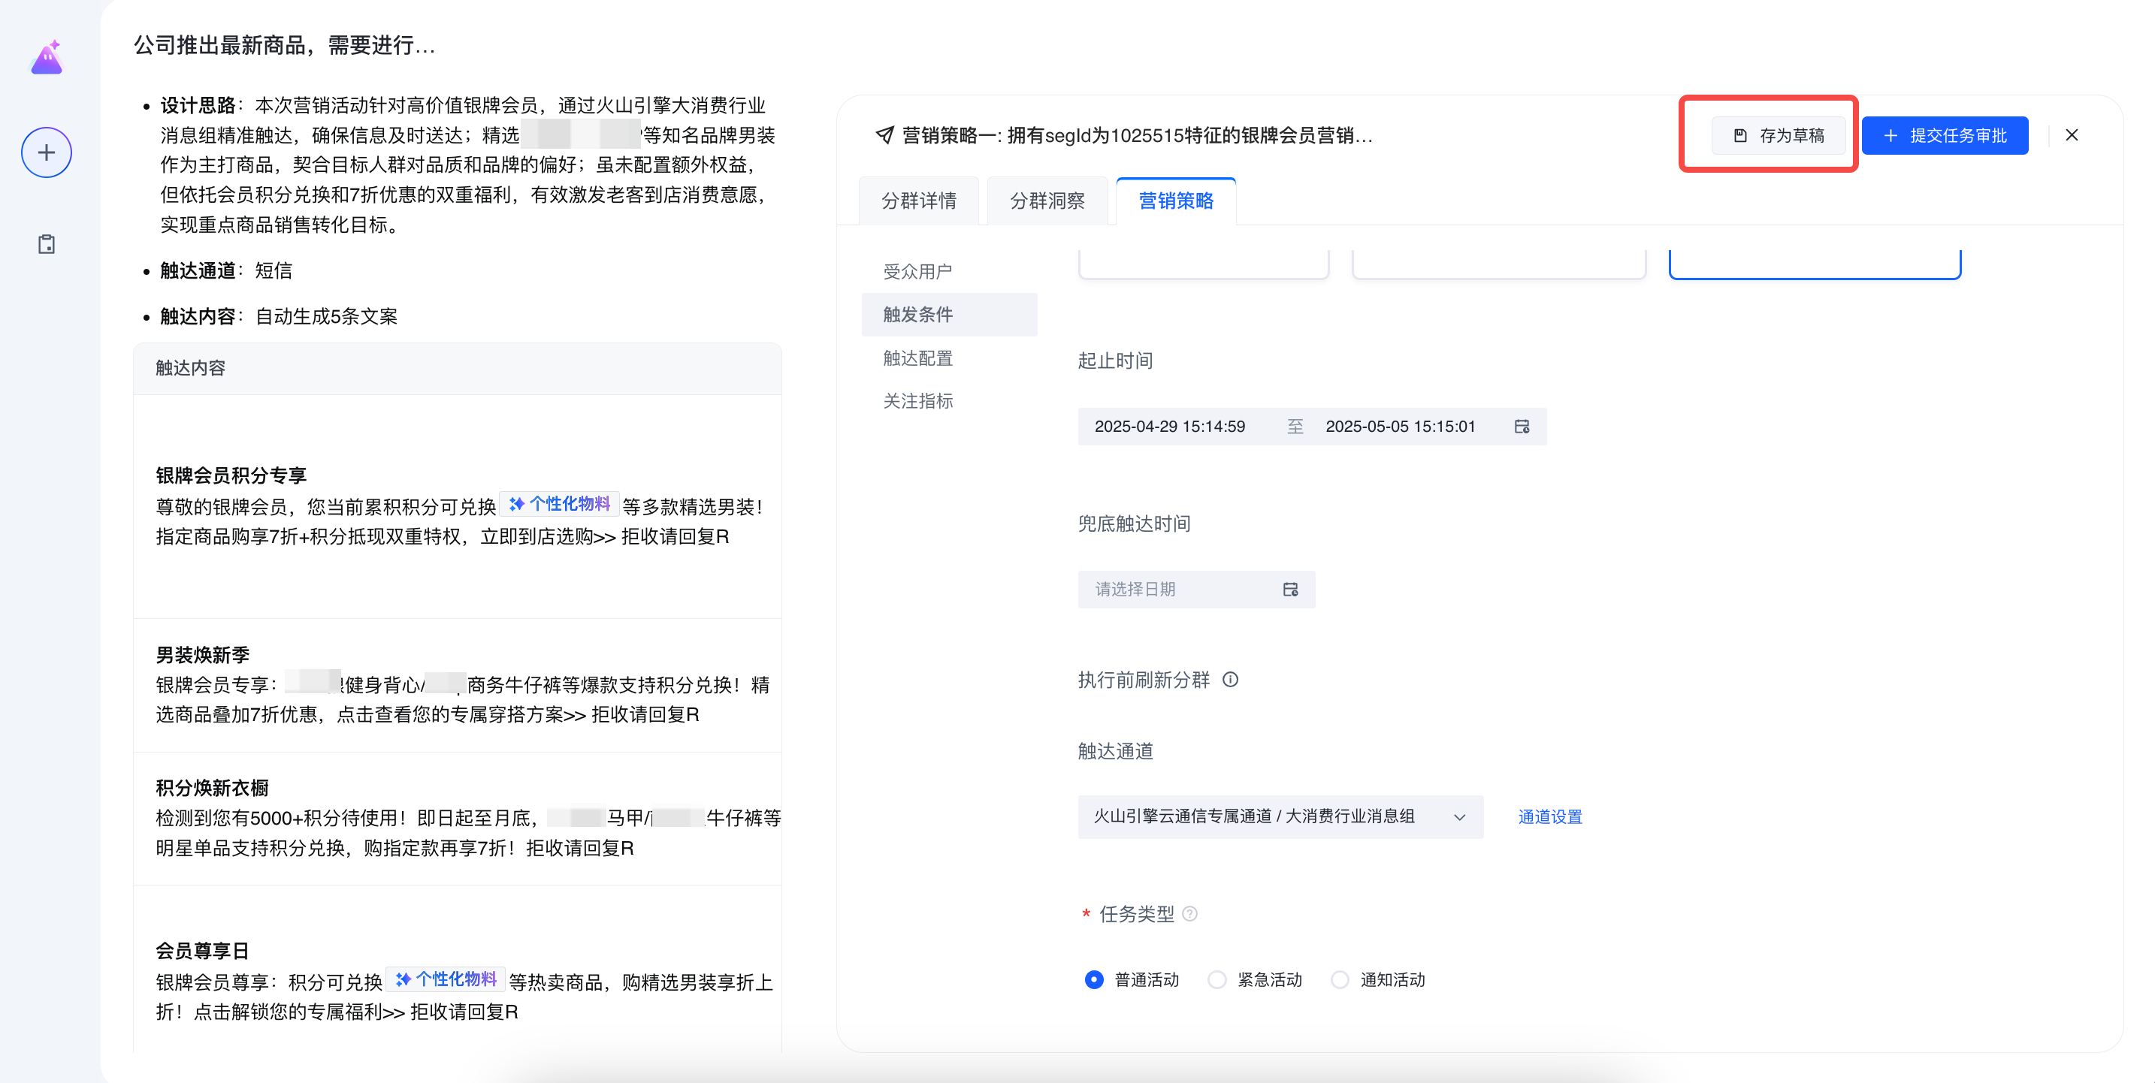Select the 紧急活动 radio option
Screen dimensions: 2155x1083
pos(1217,979)
